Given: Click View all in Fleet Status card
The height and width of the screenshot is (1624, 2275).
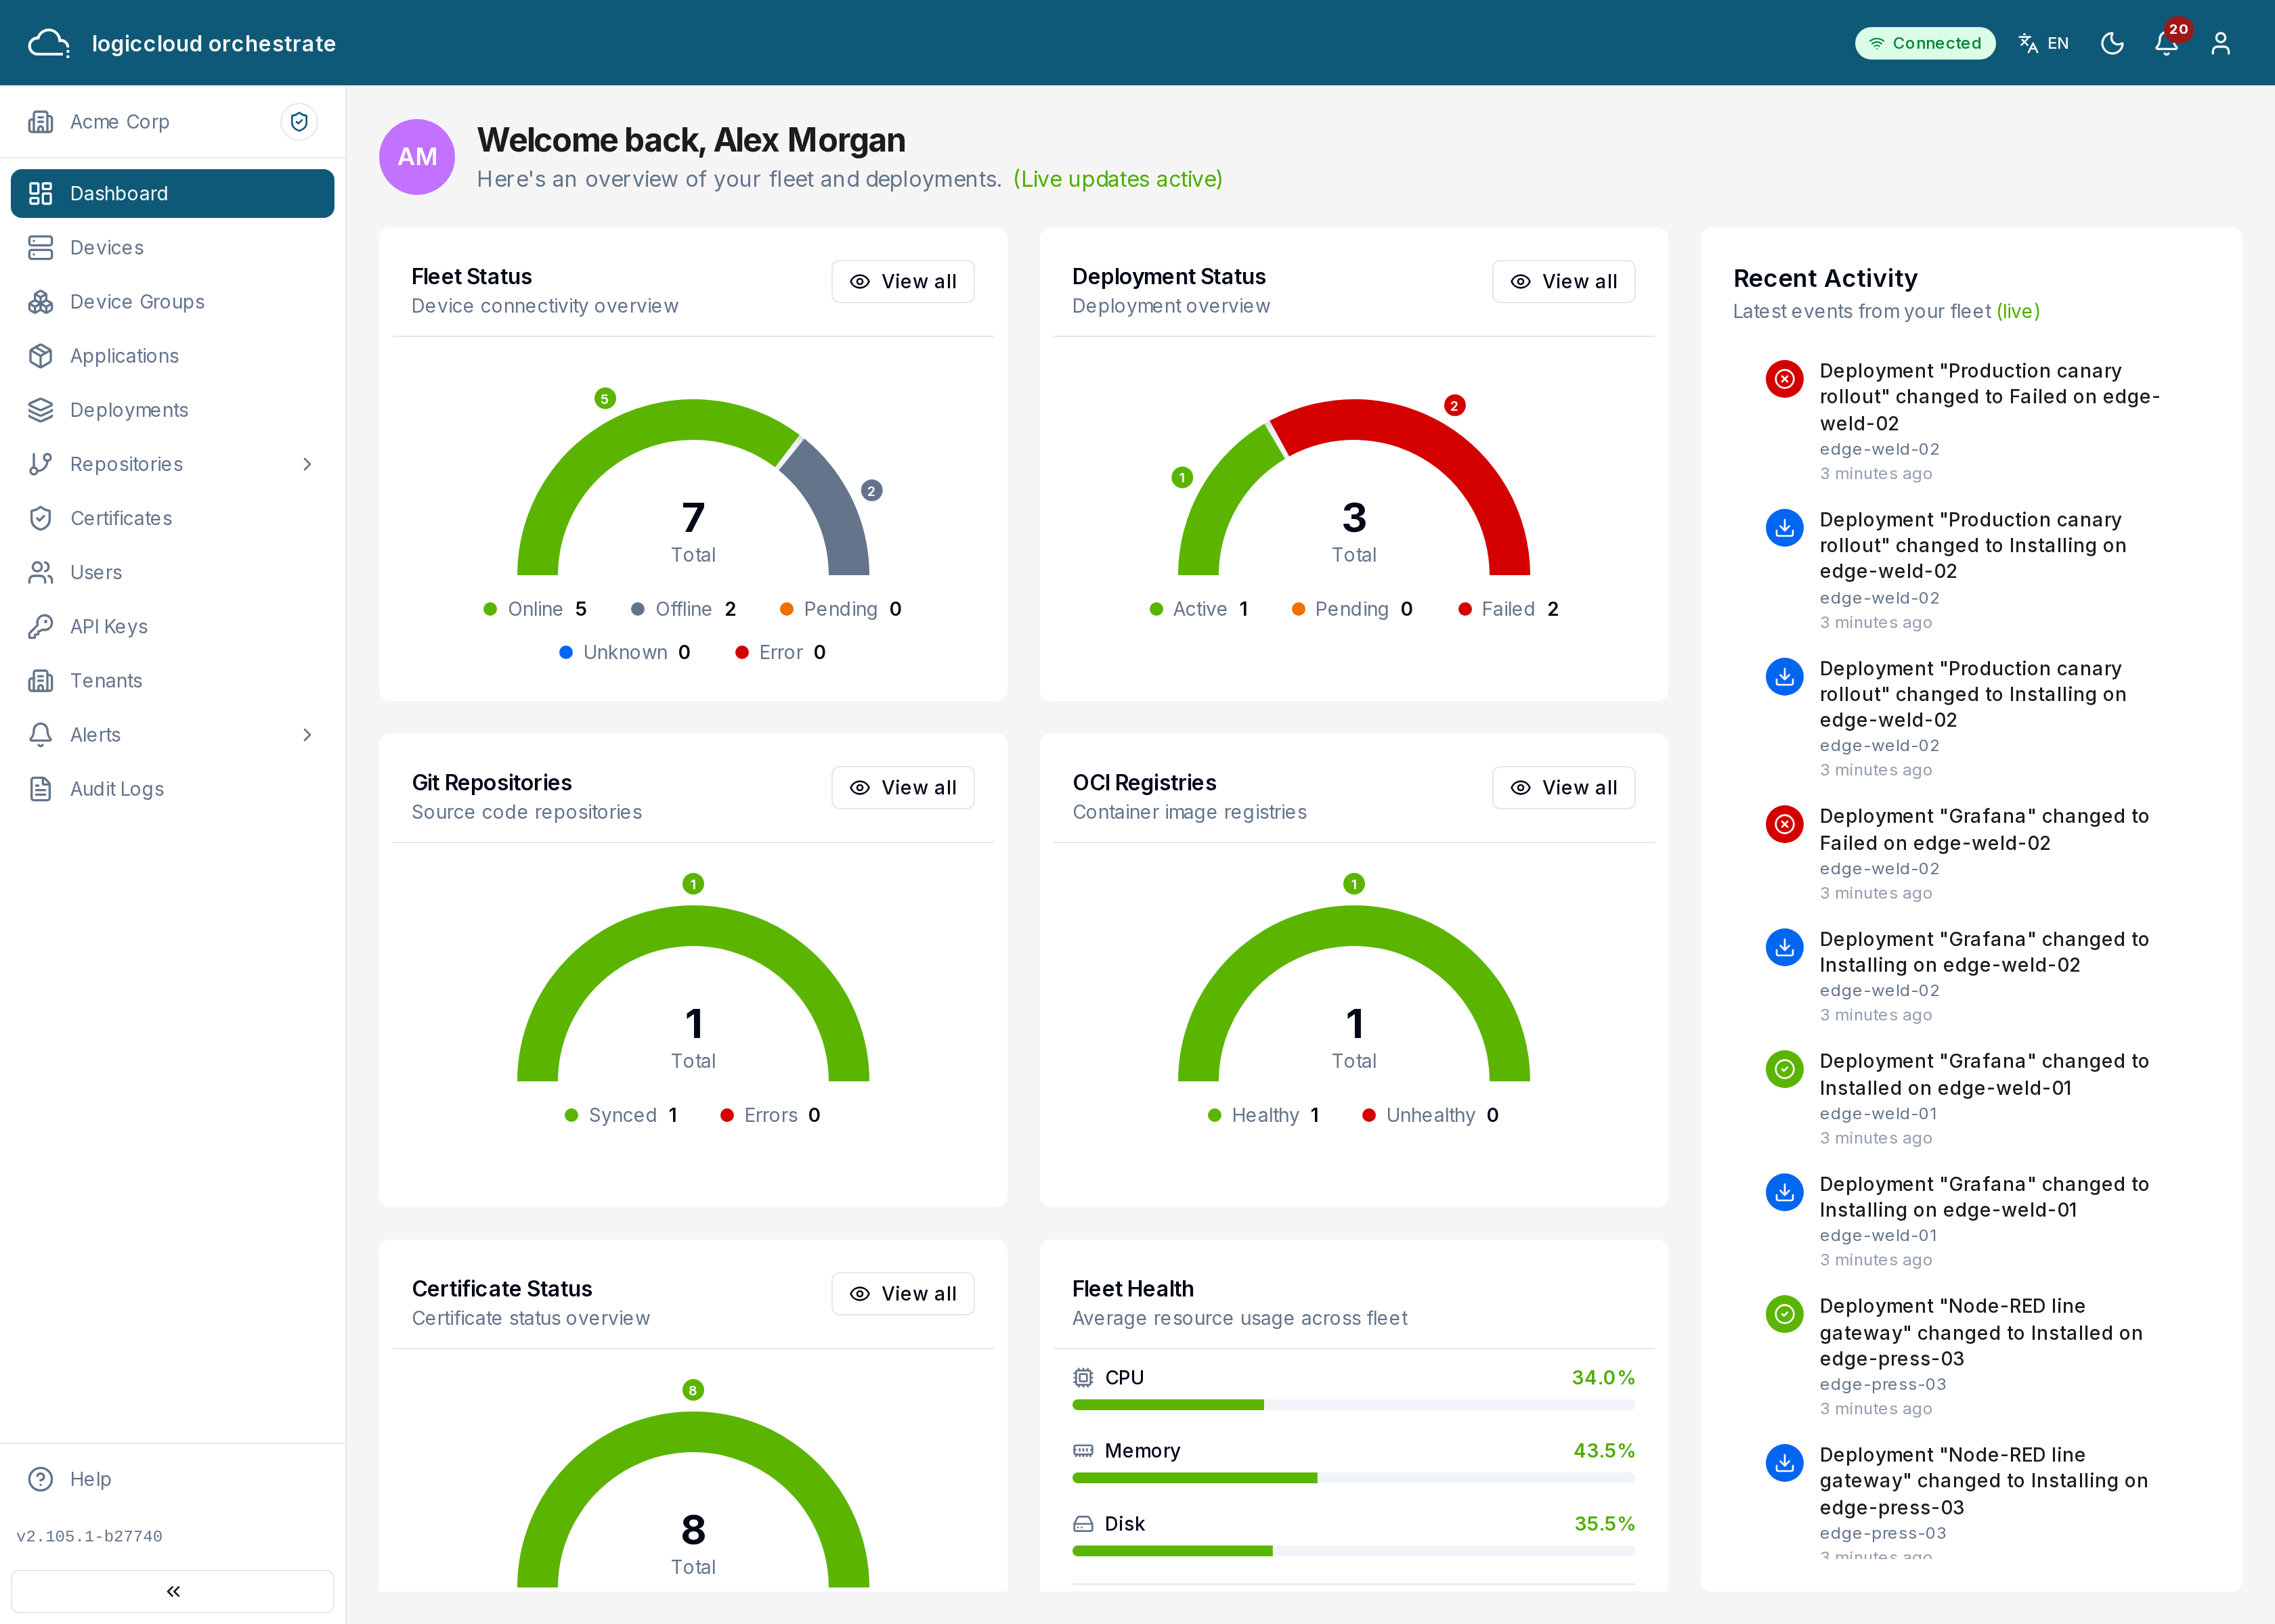Looking at the screenshot, I should click(903, 282).
